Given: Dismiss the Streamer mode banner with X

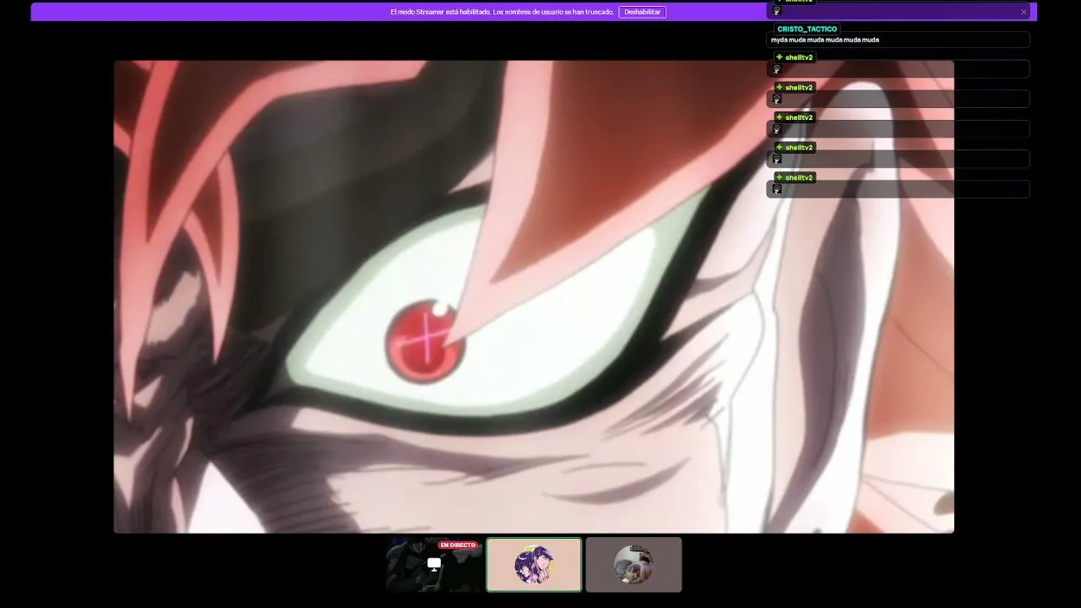Looking at the screenshot, I should pyautogui.click(x=1024, y=12).
